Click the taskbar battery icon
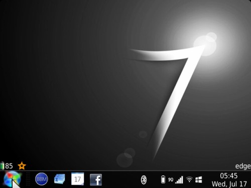Image resolution: width=251 pixels, height=188 pixels. point(163,179)
